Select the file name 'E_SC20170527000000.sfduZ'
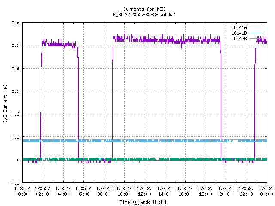The image size is (275, 206). pos(144,15)
